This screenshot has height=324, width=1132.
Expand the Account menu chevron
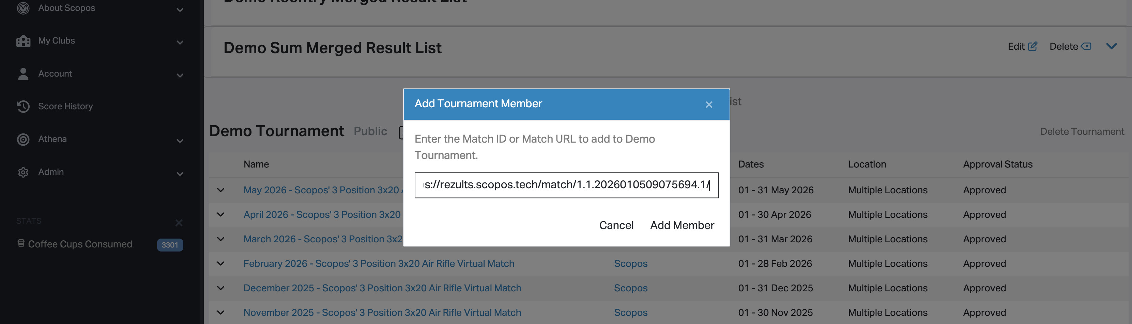tap(180, 76)
